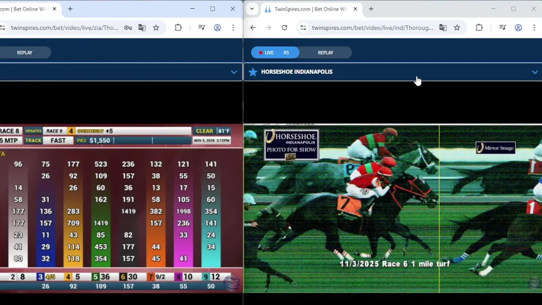
Task: Switch to REPLAY in the right window
Action: (325, 53)
